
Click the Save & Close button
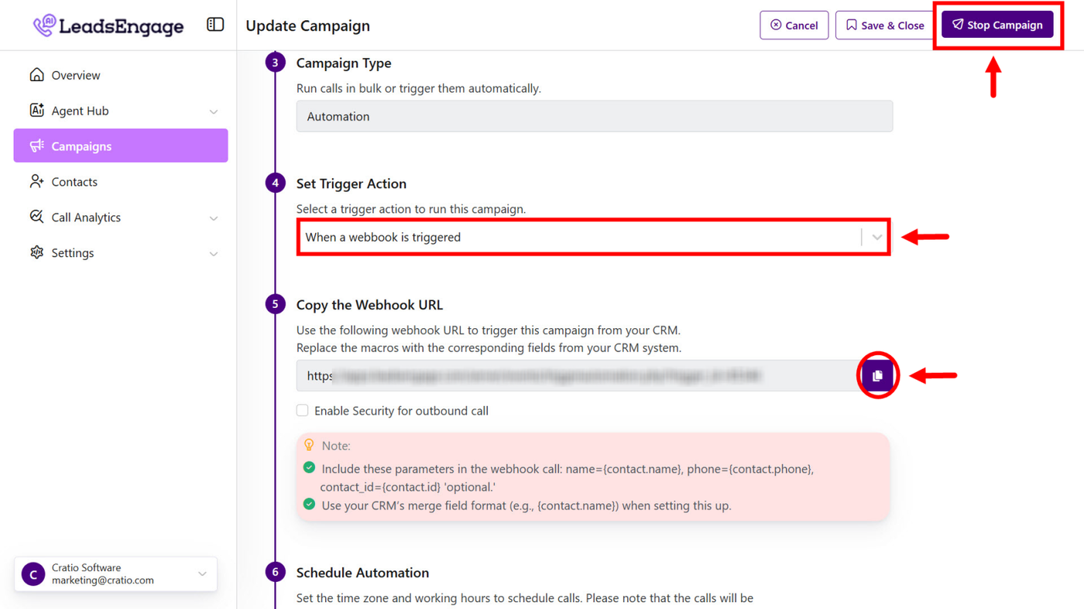pyautogui.click(x=884, y=26)
